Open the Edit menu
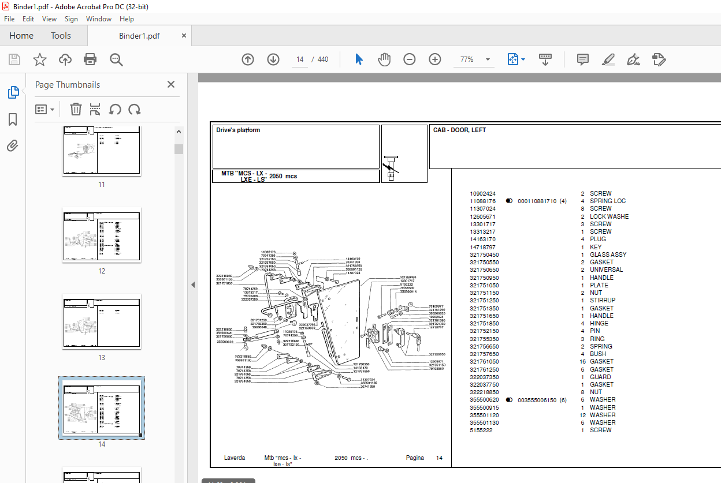Image resolution: width=721 pixels, height=483 pixels. point(28,19)
